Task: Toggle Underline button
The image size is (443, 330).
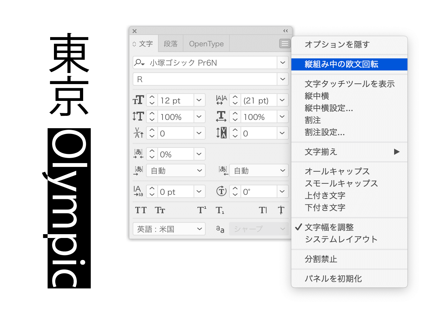Action: click(x=263, y=210)
